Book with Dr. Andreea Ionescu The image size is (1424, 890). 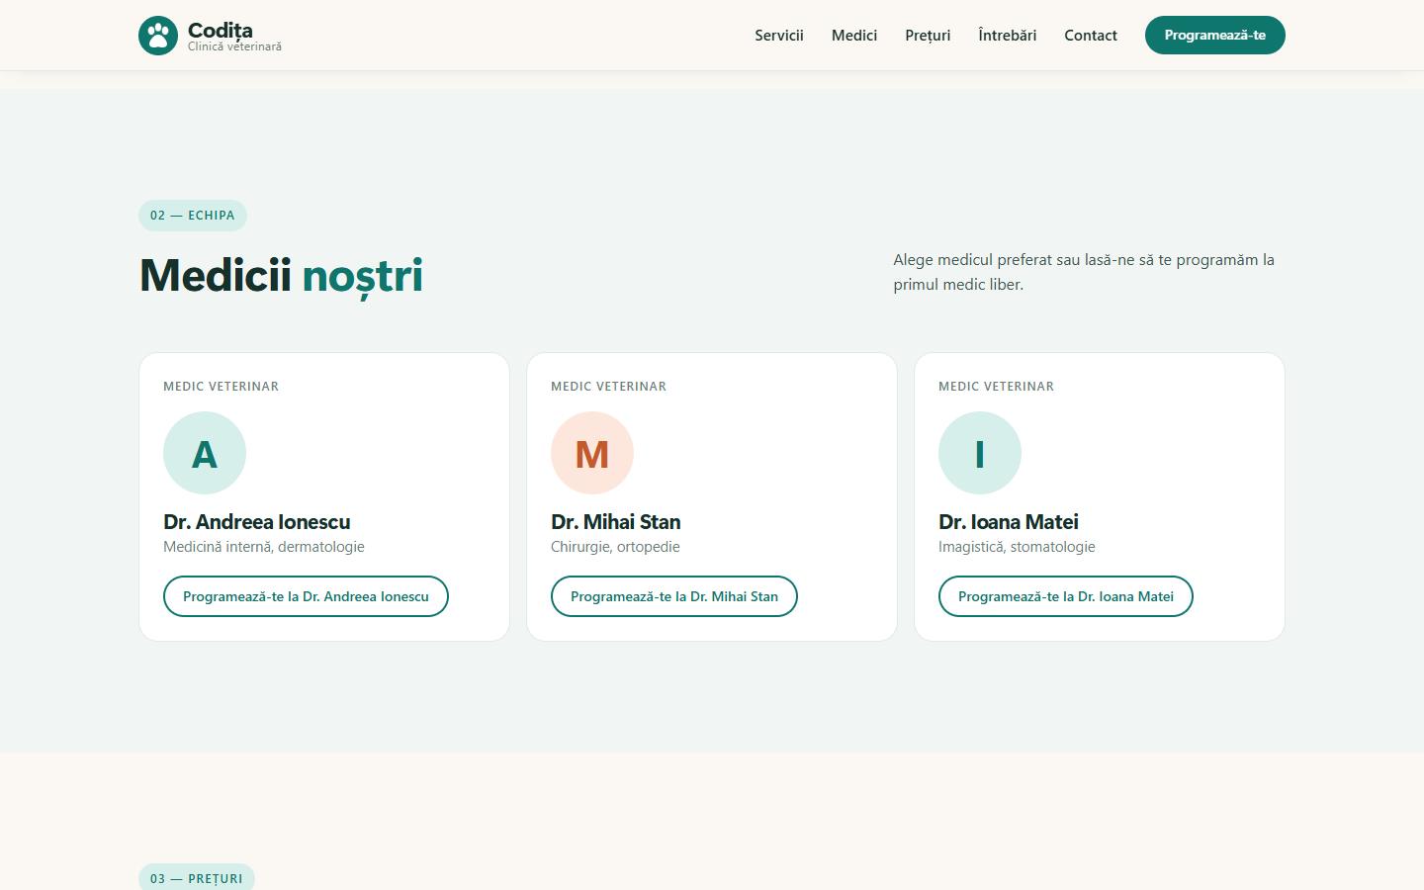[306, 596]
